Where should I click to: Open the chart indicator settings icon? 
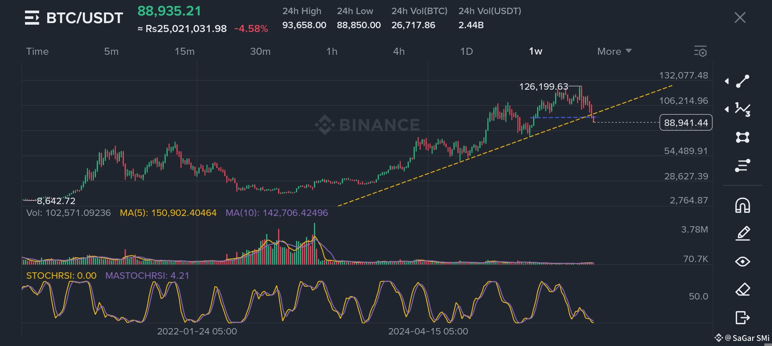[x=701, y=52]
